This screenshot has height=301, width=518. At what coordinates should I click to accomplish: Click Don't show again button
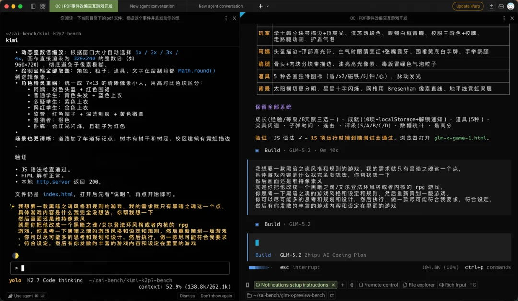click(x=216, y=296)
